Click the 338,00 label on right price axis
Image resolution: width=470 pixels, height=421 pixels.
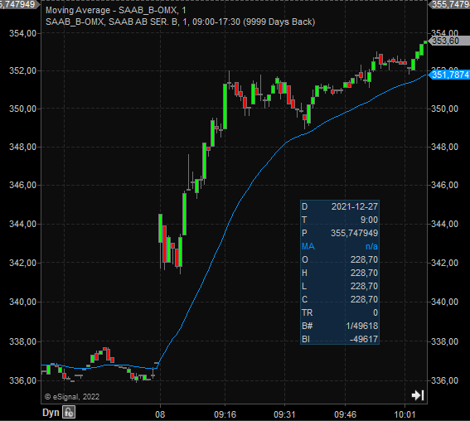[444, 341]
